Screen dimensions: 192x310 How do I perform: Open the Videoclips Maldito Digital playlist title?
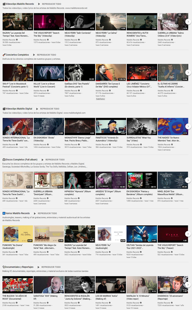click(x=19, y=109)
